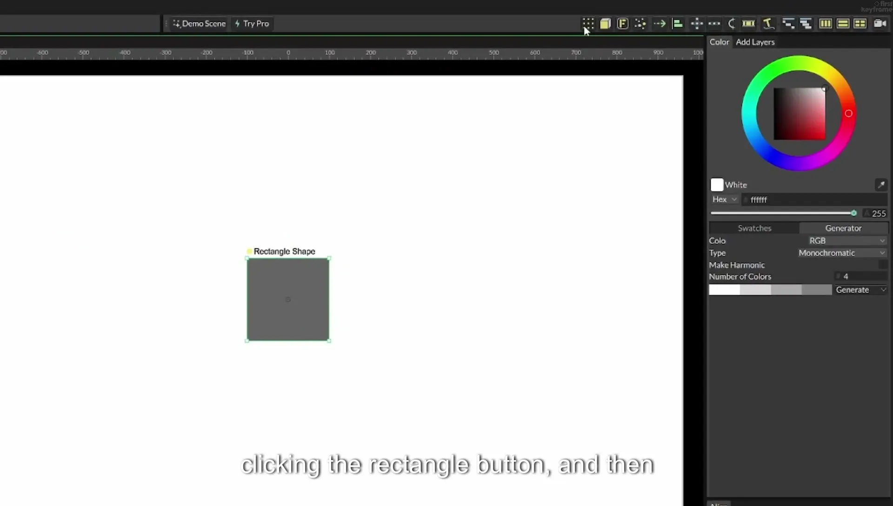The height and width of the screenshot is (506, 893).
Task: Toggle the Make Harmonic checkbox
Action: [x=882, y=265]
